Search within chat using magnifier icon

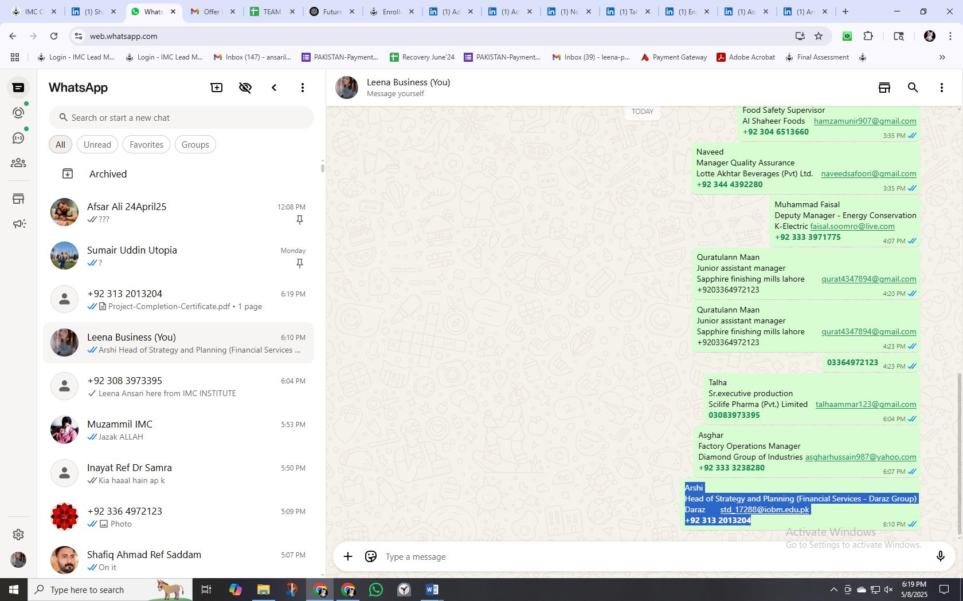[x=913, y=88]
